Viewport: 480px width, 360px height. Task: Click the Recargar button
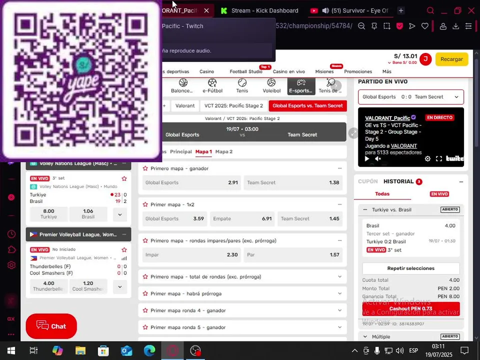click(x=451, y=59)
